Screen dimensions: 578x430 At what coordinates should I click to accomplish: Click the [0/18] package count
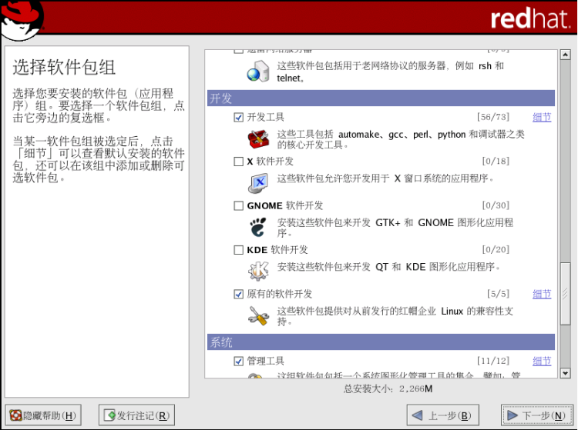496,161
